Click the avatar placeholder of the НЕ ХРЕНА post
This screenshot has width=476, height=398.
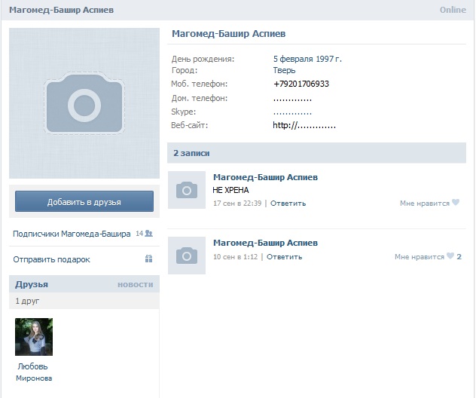point(187,190)
